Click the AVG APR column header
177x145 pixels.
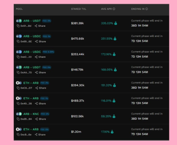click(106, 9)
